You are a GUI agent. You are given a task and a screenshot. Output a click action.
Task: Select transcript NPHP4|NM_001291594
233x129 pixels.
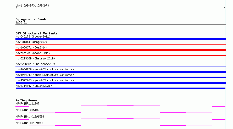(x=30, y=116)
